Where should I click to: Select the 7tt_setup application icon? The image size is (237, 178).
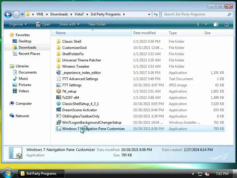pos(58,91)
